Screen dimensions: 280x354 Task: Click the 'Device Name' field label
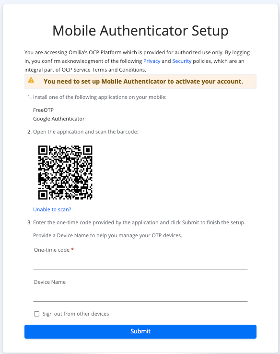point(50,282)
